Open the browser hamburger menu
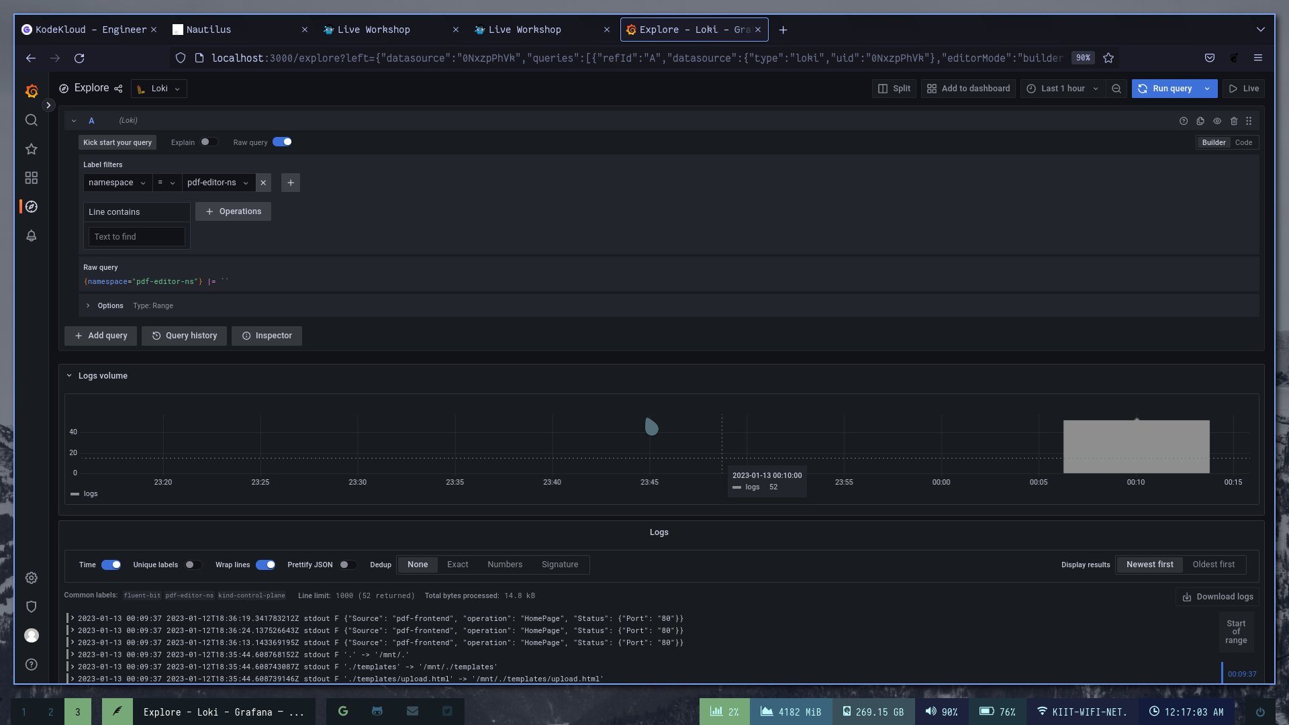Viewport: 1289px width, 725px height. point(1258,58)
